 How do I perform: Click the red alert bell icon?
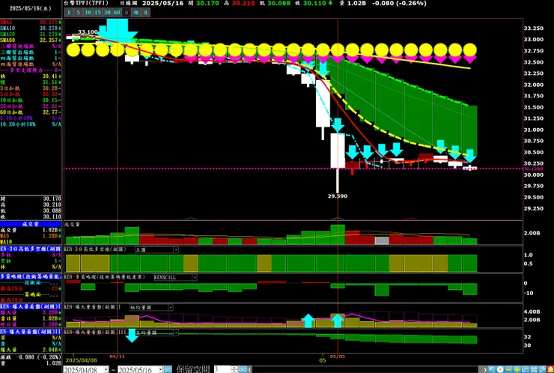click(550, 369)
